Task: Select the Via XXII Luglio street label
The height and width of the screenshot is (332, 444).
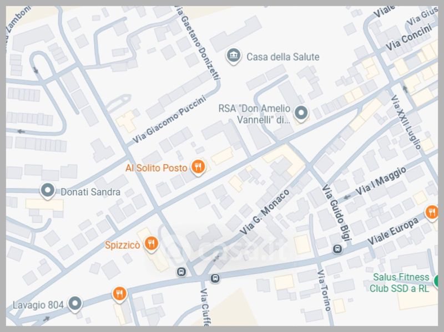Action: click(x=406, y=122)
